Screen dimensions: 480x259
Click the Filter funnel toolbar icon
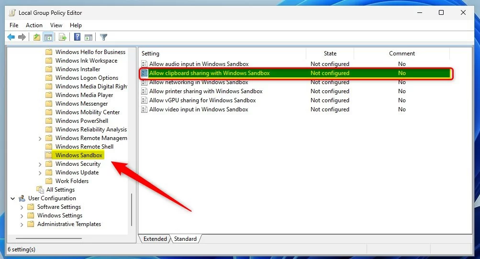coord(103,37)
